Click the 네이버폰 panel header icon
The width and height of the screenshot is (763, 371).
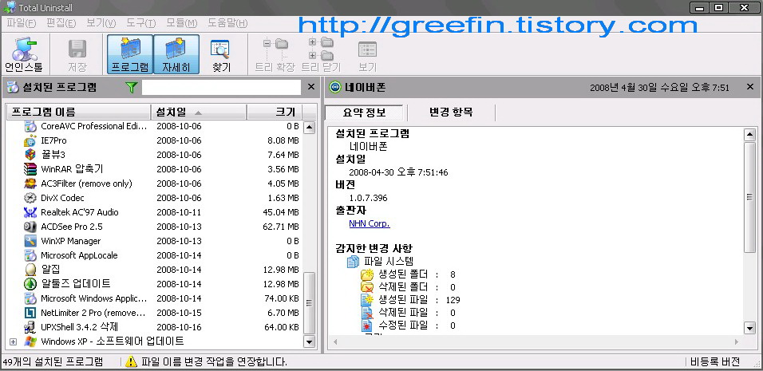pyautogui.click(x=335, y=88)
